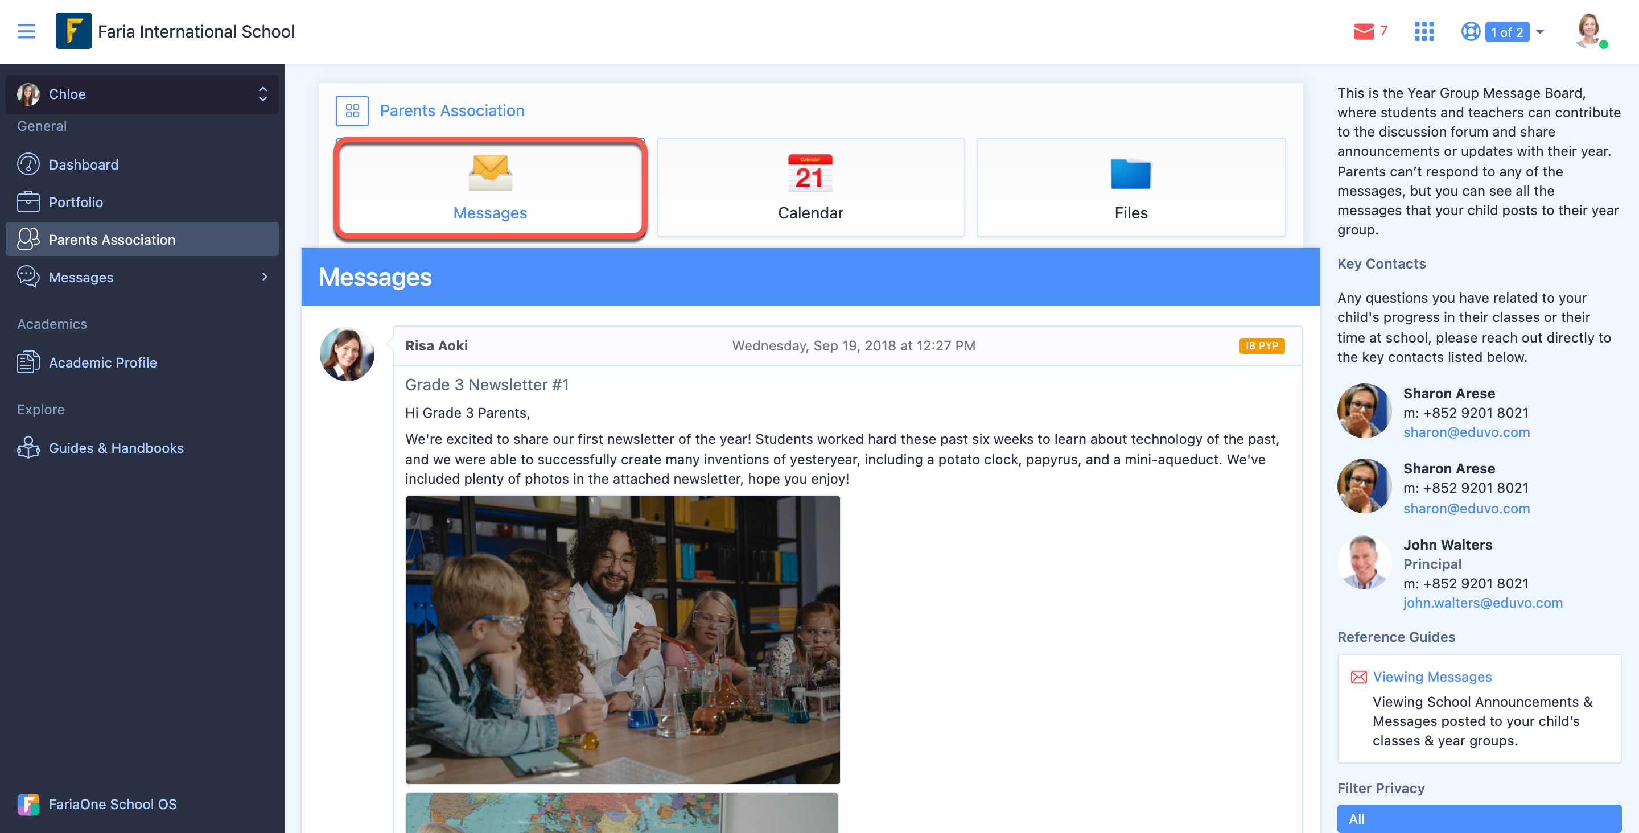Image resolution: width=1639 pixels, height=833 pixels.
Task: Click the red 7 unread count
Action: [1383, 31]
